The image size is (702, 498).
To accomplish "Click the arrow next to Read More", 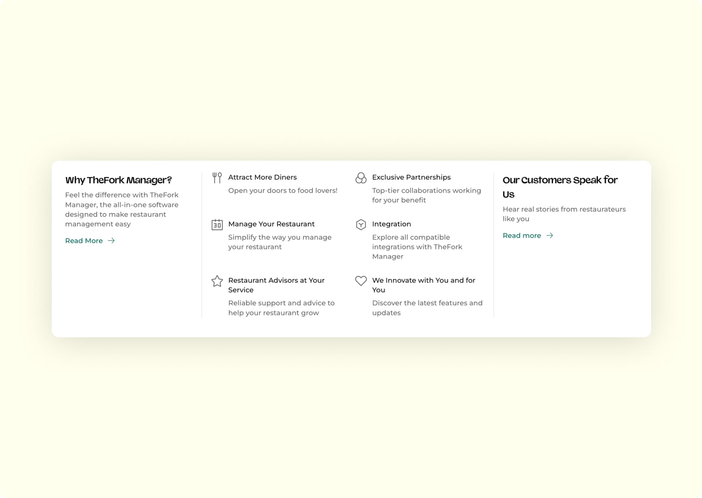I will point(111,241).
